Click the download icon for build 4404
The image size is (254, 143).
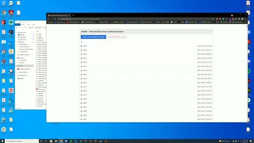pyautogui.click(x=81, y=111)
